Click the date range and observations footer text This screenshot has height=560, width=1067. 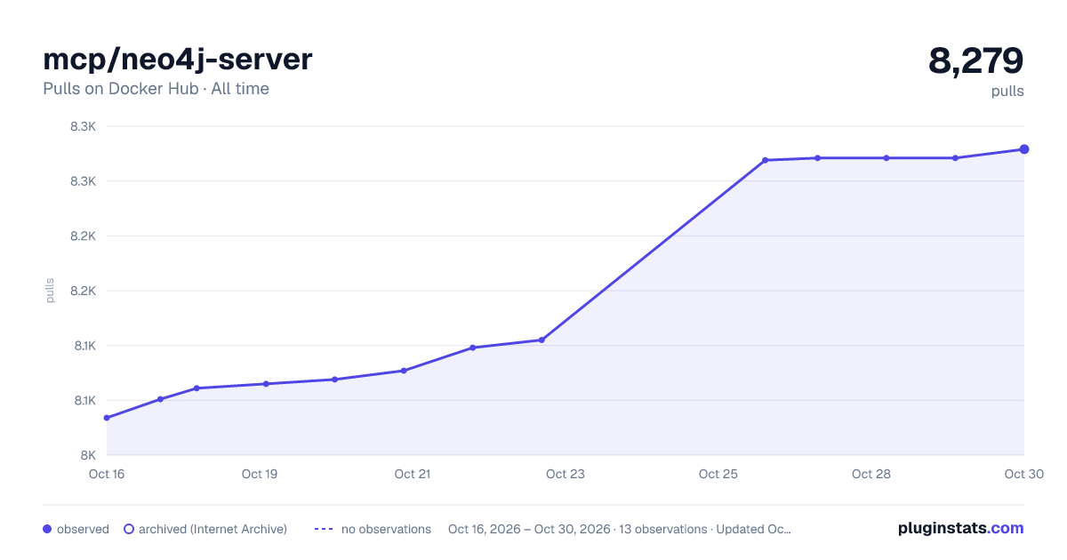click(620, 529)
